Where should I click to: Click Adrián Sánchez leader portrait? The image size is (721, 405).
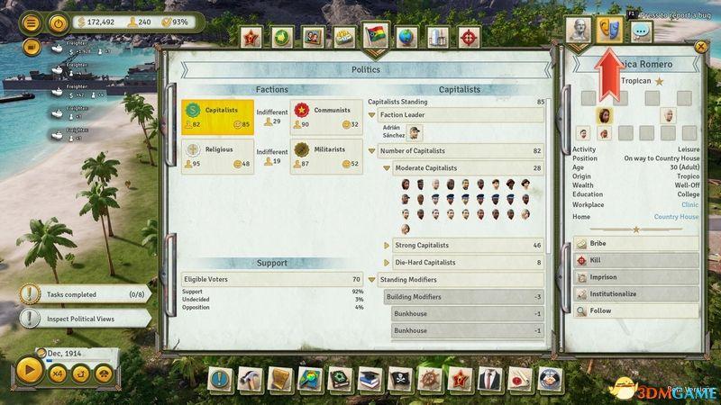click(x=415, y=132)
